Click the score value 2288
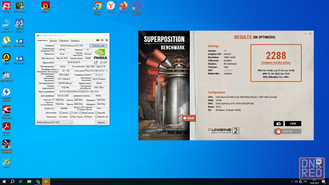Screen dimensions: 329x185 point(276,56)
